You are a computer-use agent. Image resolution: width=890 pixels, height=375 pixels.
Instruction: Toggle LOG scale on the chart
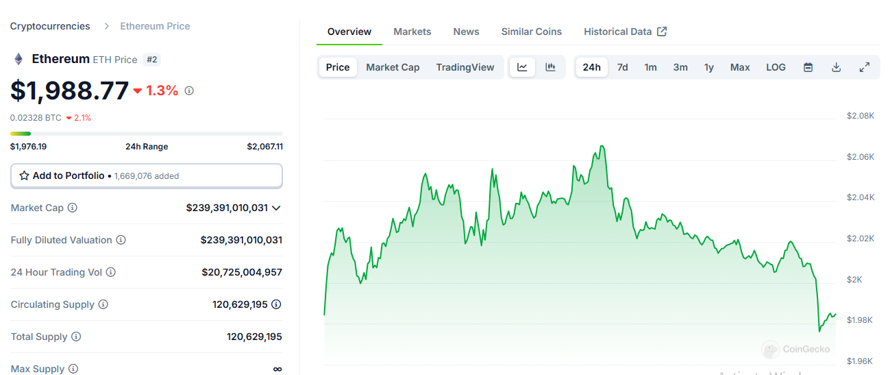click(x=776, y=67)
